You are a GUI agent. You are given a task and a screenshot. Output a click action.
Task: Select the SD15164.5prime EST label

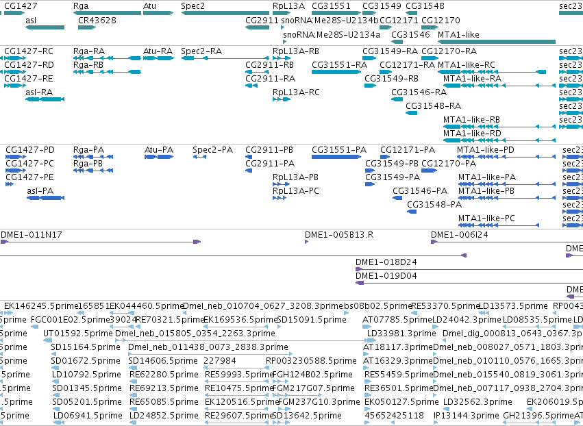(86, 347)
